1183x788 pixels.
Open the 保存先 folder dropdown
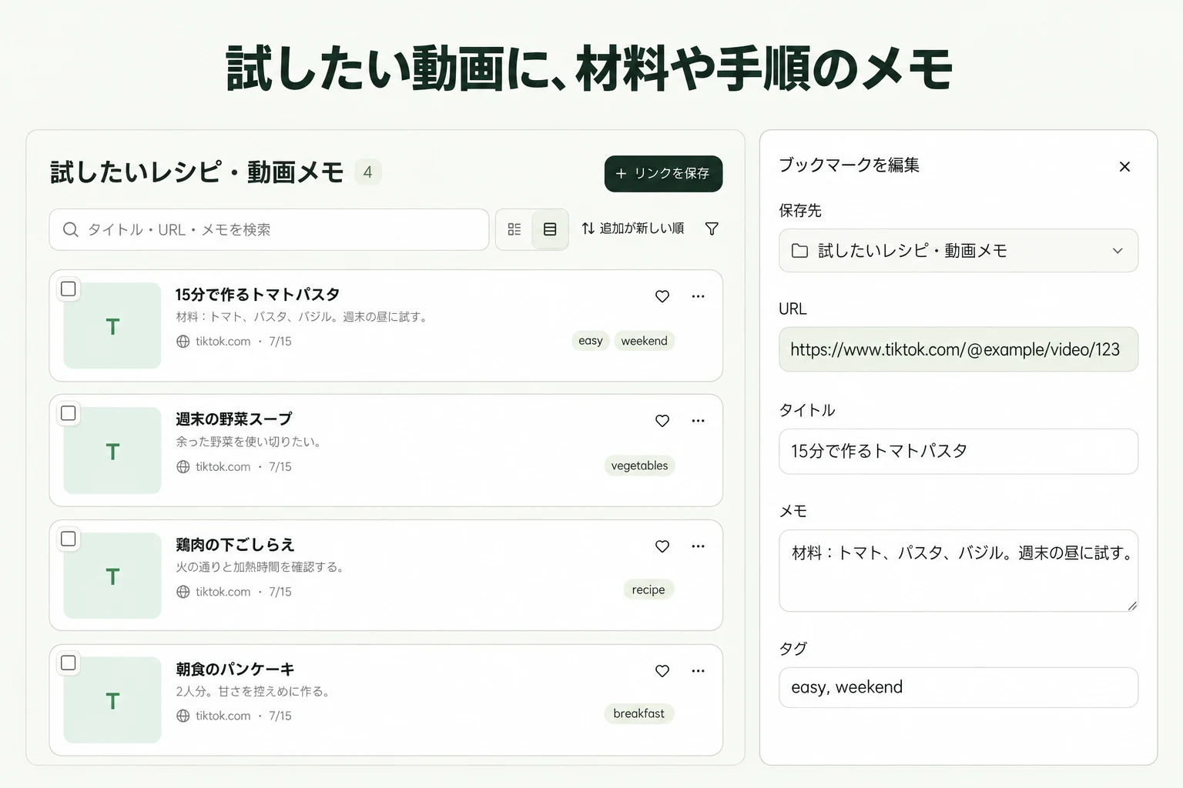pyautogui.click(x=958, y=251)
